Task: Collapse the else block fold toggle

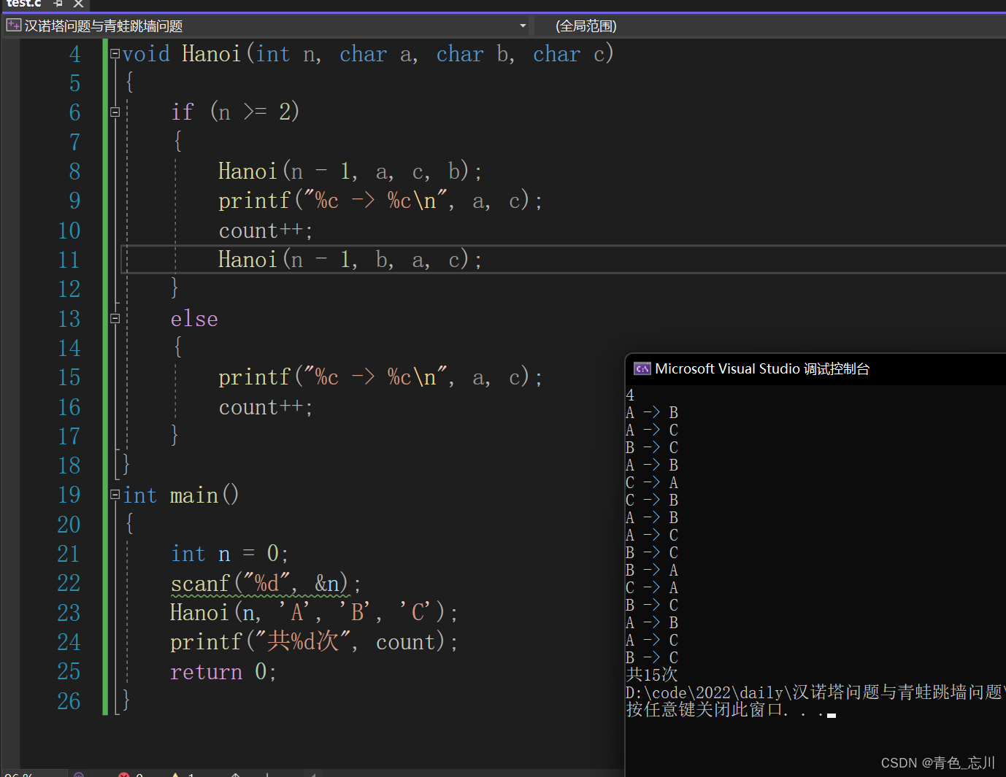Action: tap(115, 319)
